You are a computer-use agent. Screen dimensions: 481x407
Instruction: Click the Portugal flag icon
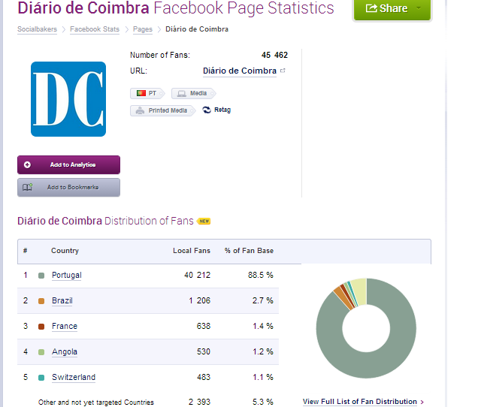click(141, 93)
